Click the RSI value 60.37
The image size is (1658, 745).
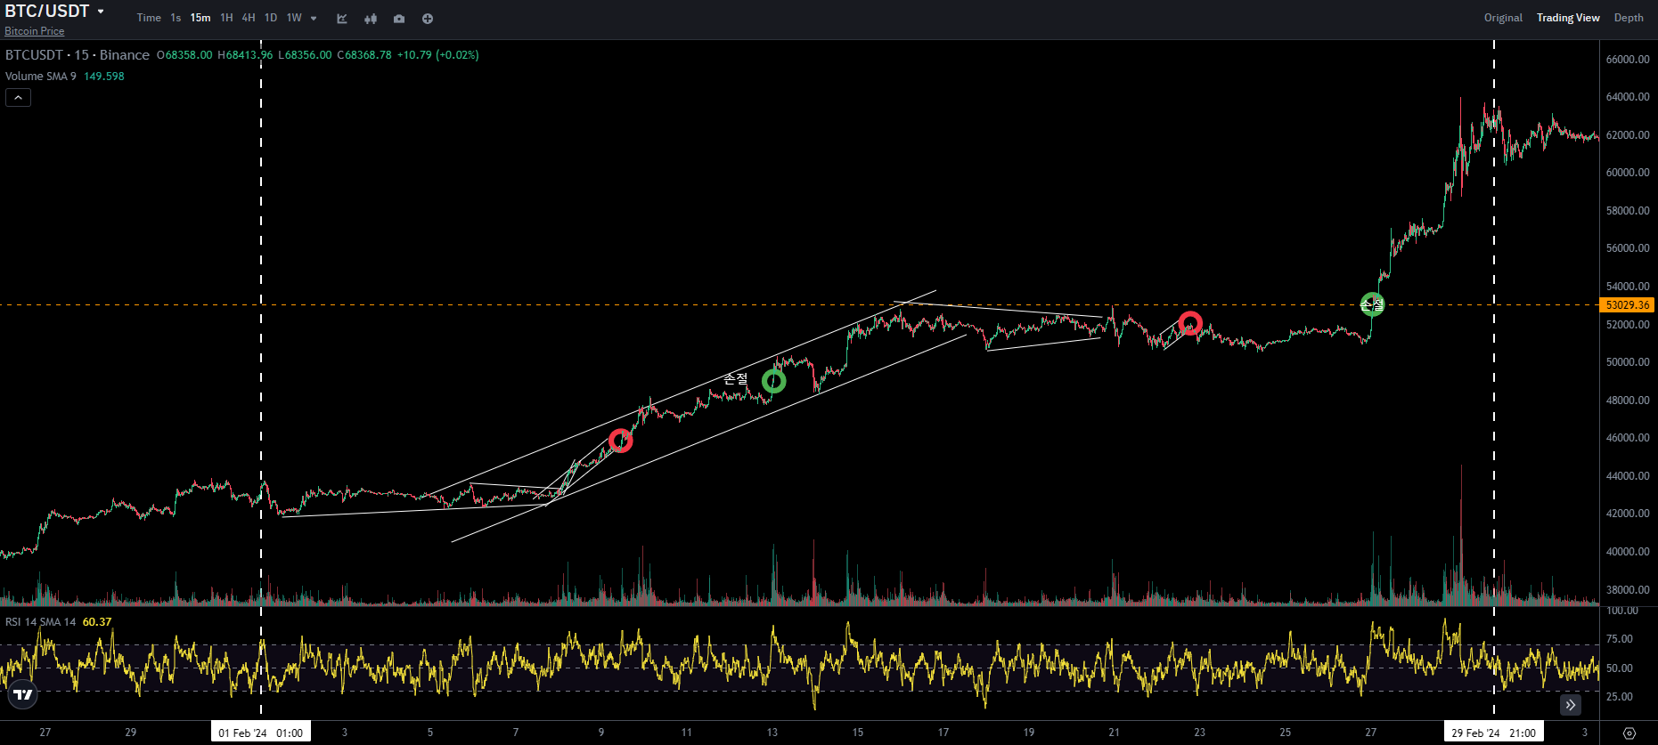point(97,622)
